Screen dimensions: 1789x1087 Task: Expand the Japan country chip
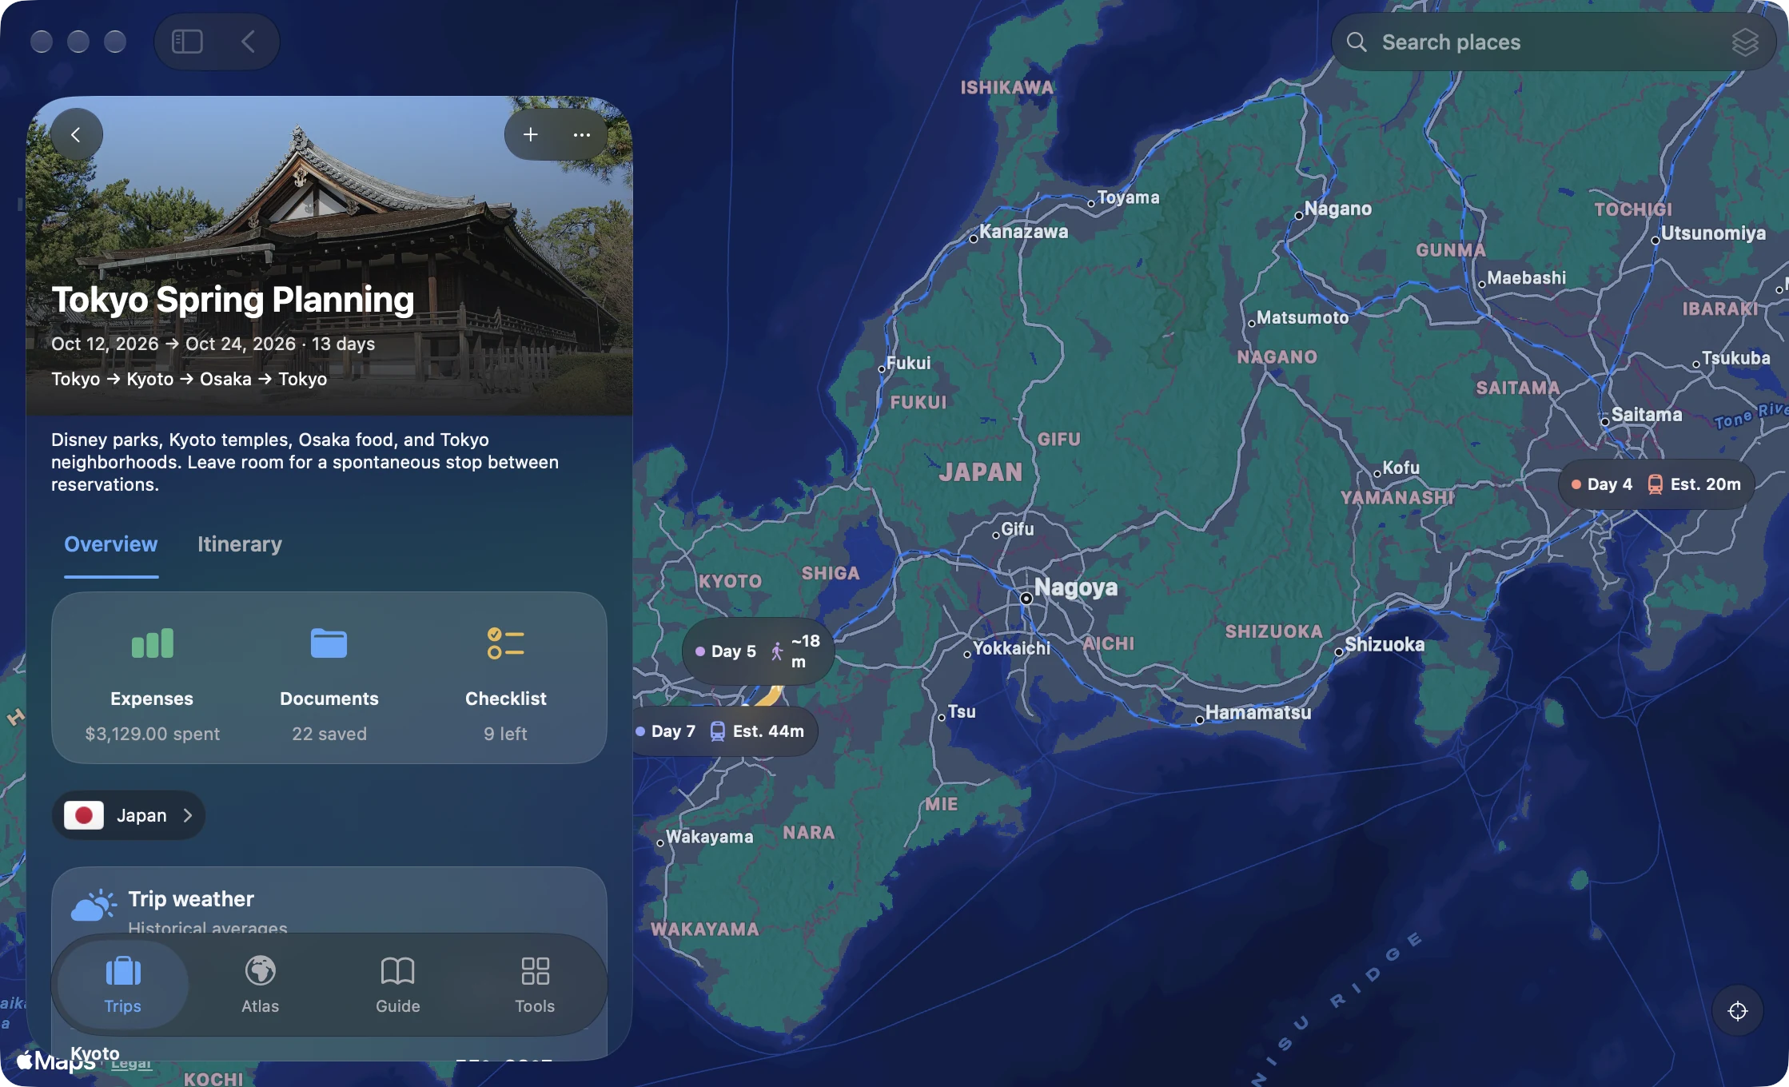coord(129,815)
